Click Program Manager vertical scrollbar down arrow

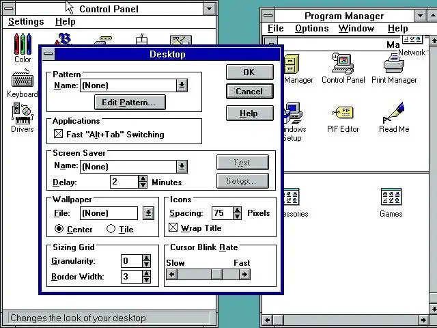tap(434, 308)
